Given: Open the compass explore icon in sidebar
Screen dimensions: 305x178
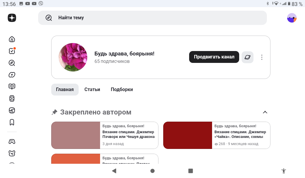Looking at the screenshot, I should [x=12, y=63].
